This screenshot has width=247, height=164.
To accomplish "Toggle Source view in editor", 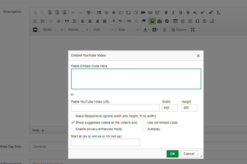I will point(179,30).
